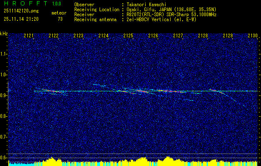
Task: Click the 2123 time marker
Action: click(78, 36)
